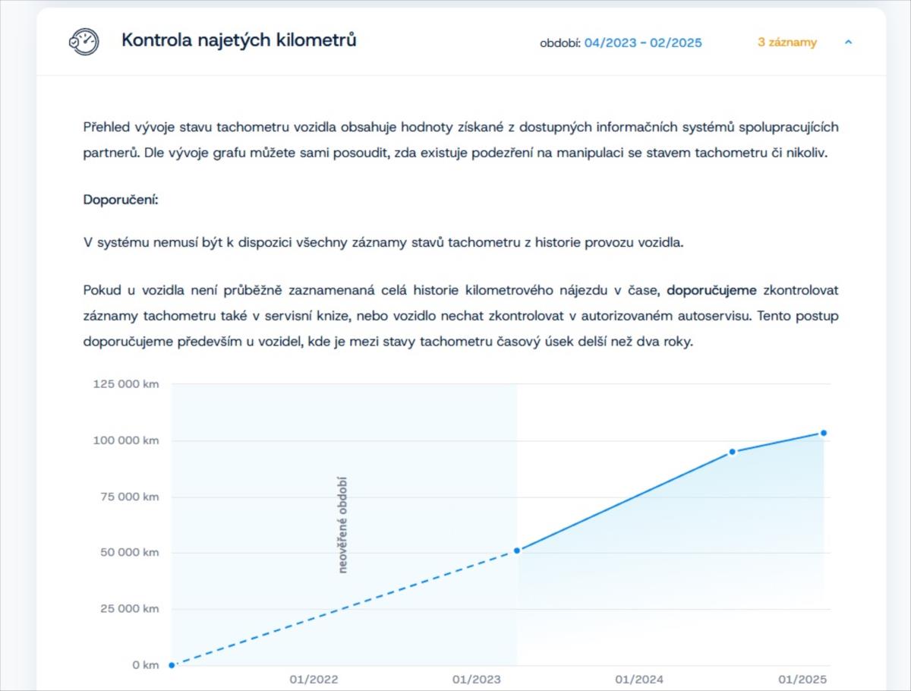Click the 01/2025 x-axis label
Screen dimensions: 911x691
(x=802, y=680)
